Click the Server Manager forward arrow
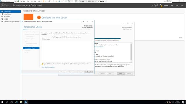186x104 pixels. click(6, 5)
